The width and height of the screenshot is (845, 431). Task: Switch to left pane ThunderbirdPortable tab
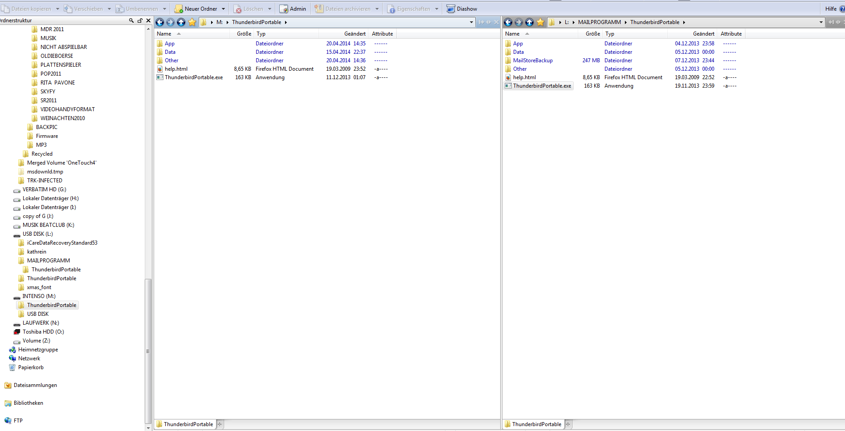(x=185, y=424)
